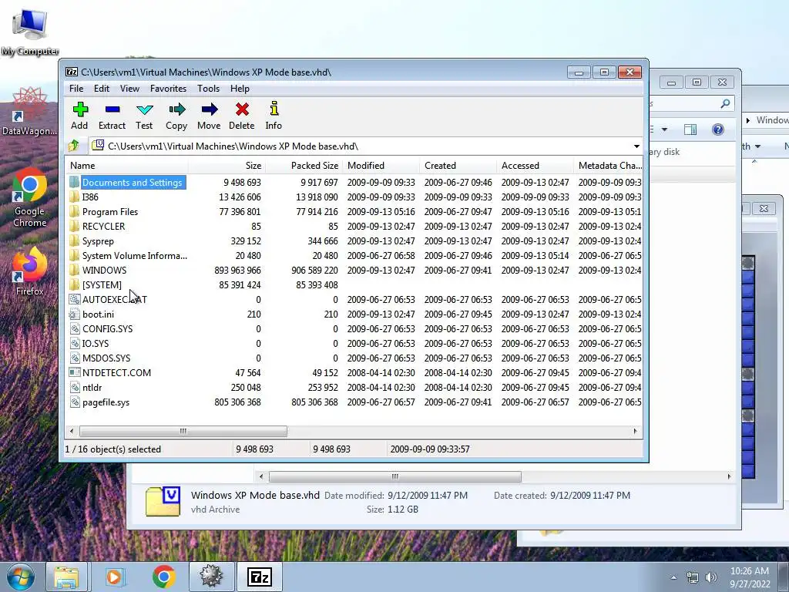This screenshot has width=789, height=592.
Task: Toggle the Explorer preview pane icon
Action: (690, 129)
